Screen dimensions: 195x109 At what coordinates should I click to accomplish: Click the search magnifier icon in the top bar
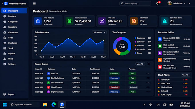tap(122, 3)
